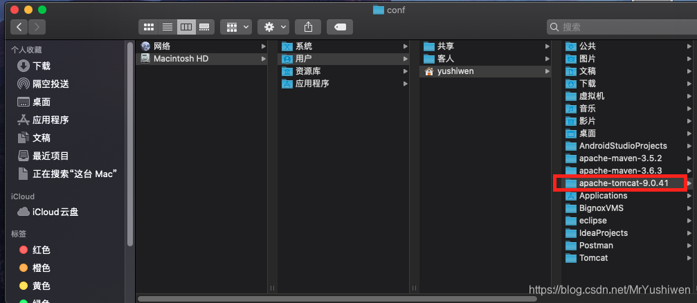Select the 影片 folder
The width and height of the screenshot is (697, 303).
628,121
